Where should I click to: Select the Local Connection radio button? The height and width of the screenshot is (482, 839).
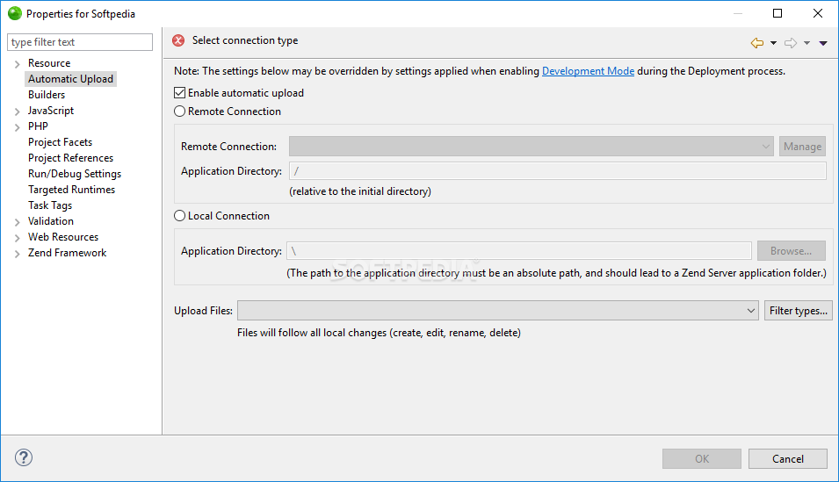coord(180,216)
